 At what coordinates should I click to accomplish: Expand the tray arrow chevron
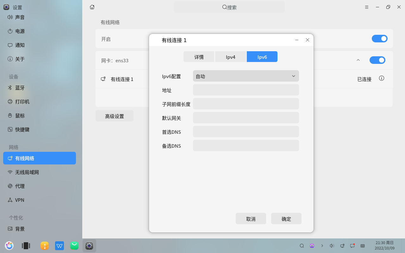click(x=322, y=246)
